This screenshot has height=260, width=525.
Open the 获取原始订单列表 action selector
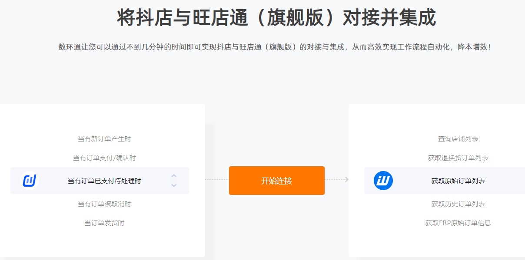[445, 181]
